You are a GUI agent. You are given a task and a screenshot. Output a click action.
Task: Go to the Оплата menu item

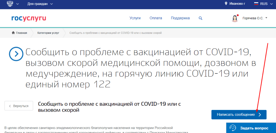point(156,18)
